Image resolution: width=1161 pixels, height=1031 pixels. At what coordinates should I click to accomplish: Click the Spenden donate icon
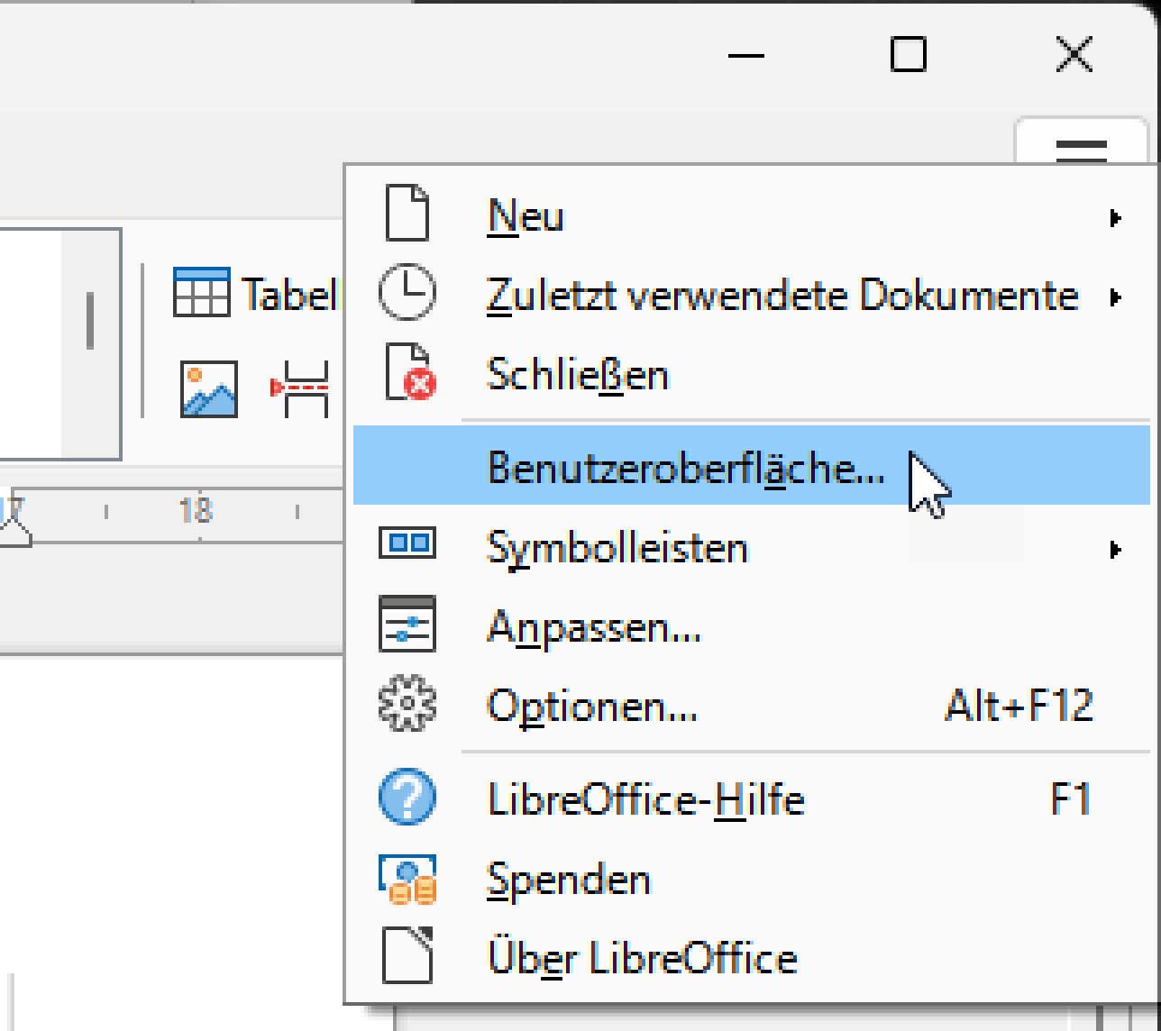tap(407, 879)
